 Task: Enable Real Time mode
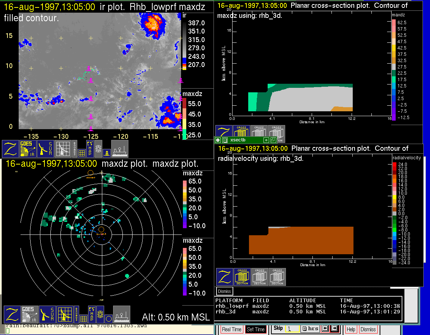coord(231,329)
